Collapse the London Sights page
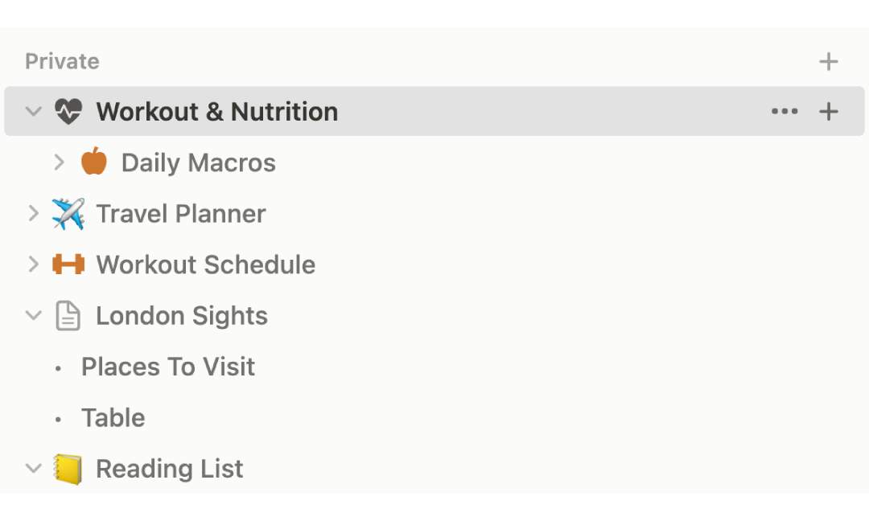This screenshot has height=521, width=869. (x=33, y=316)
